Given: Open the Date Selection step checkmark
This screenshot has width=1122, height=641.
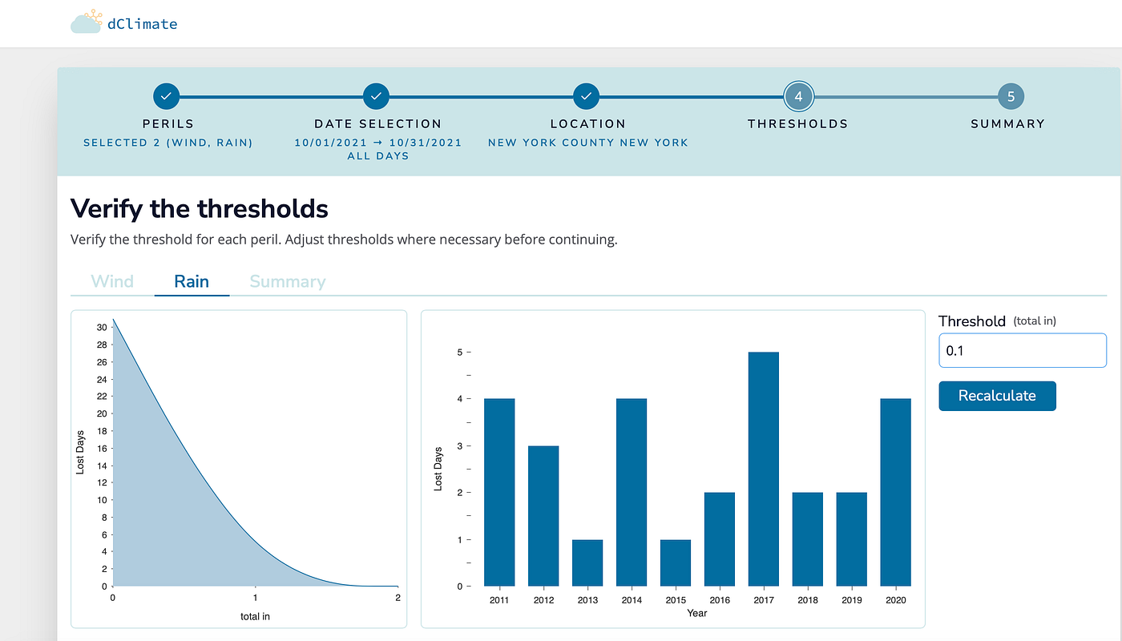Looking at the screenshot, I should 377,97.
